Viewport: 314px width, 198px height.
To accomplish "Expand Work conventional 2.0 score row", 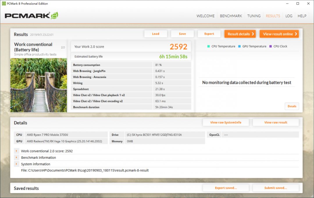I will coord(17,151).
